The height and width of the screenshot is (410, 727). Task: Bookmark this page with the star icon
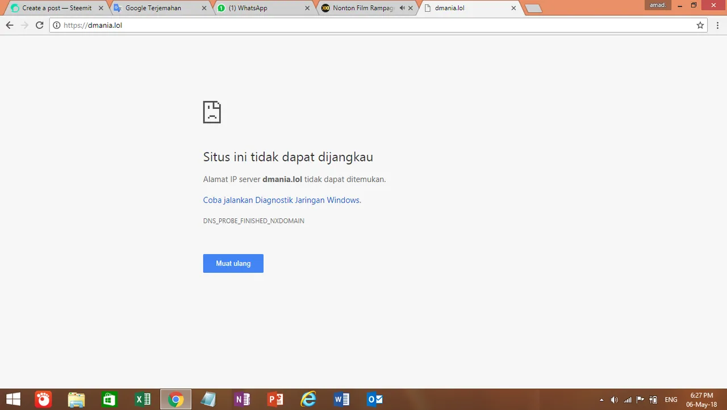(x=700, y=26)
